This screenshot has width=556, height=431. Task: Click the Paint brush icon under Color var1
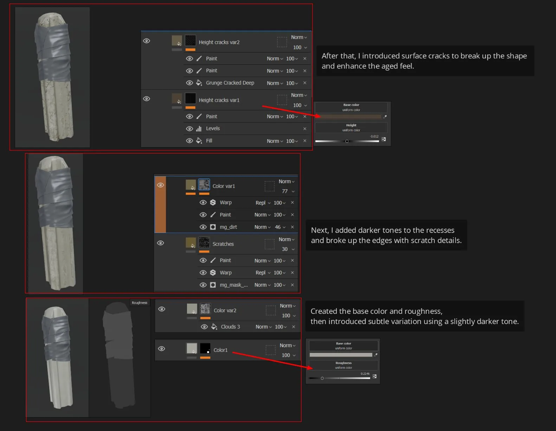click(213, 215)
